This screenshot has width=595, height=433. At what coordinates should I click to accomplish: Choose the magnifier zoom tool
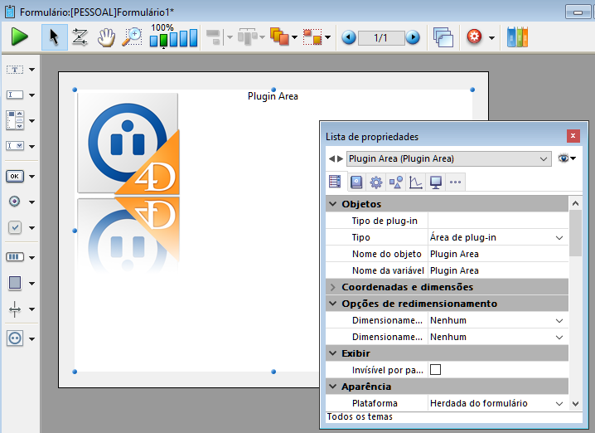tap(132, 37)
